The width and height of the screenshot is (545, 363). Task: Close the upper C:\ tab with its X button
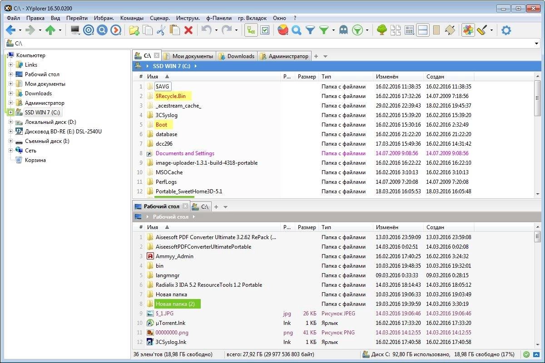[x=157, y=56]
